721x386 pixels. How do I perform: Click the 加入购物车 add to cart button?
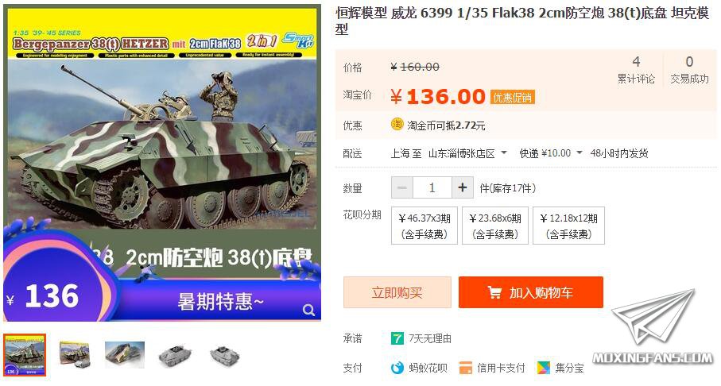tap(531, 292)
